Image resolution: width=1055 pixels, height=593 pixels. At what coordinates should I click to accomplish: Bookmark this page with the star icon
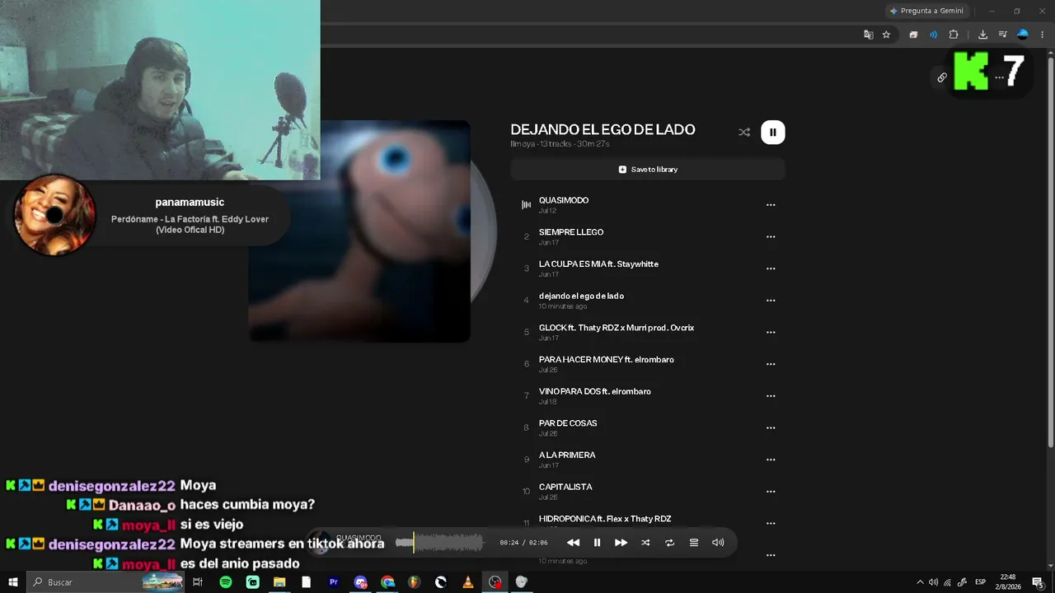886,35
